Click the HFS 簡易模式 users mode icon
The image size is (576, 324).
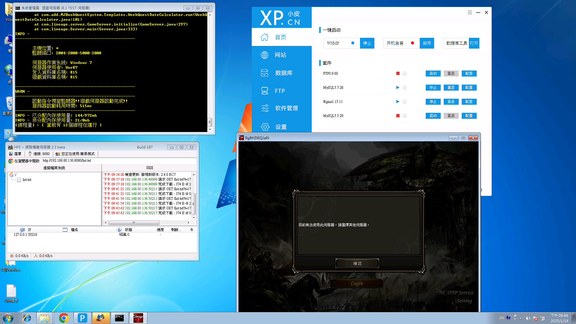pos(58,154)
